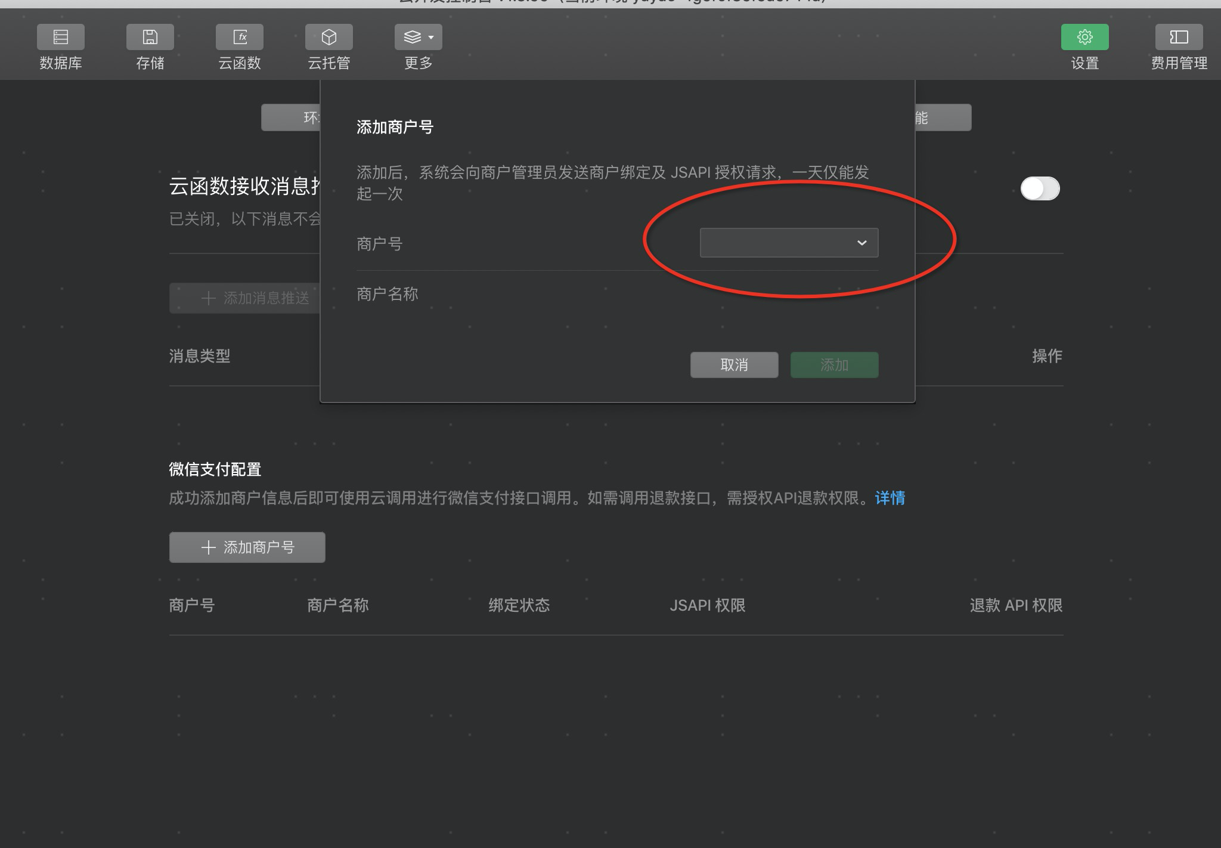Open the 云托管 cloud hosting cube icon
1221x848 pixels.
click(x=329, y=37)
